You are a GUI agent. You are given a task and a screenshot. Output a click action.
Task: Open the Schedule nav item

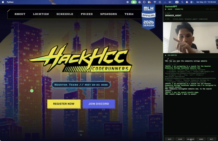pyautogui.click(x=65, y=14)
